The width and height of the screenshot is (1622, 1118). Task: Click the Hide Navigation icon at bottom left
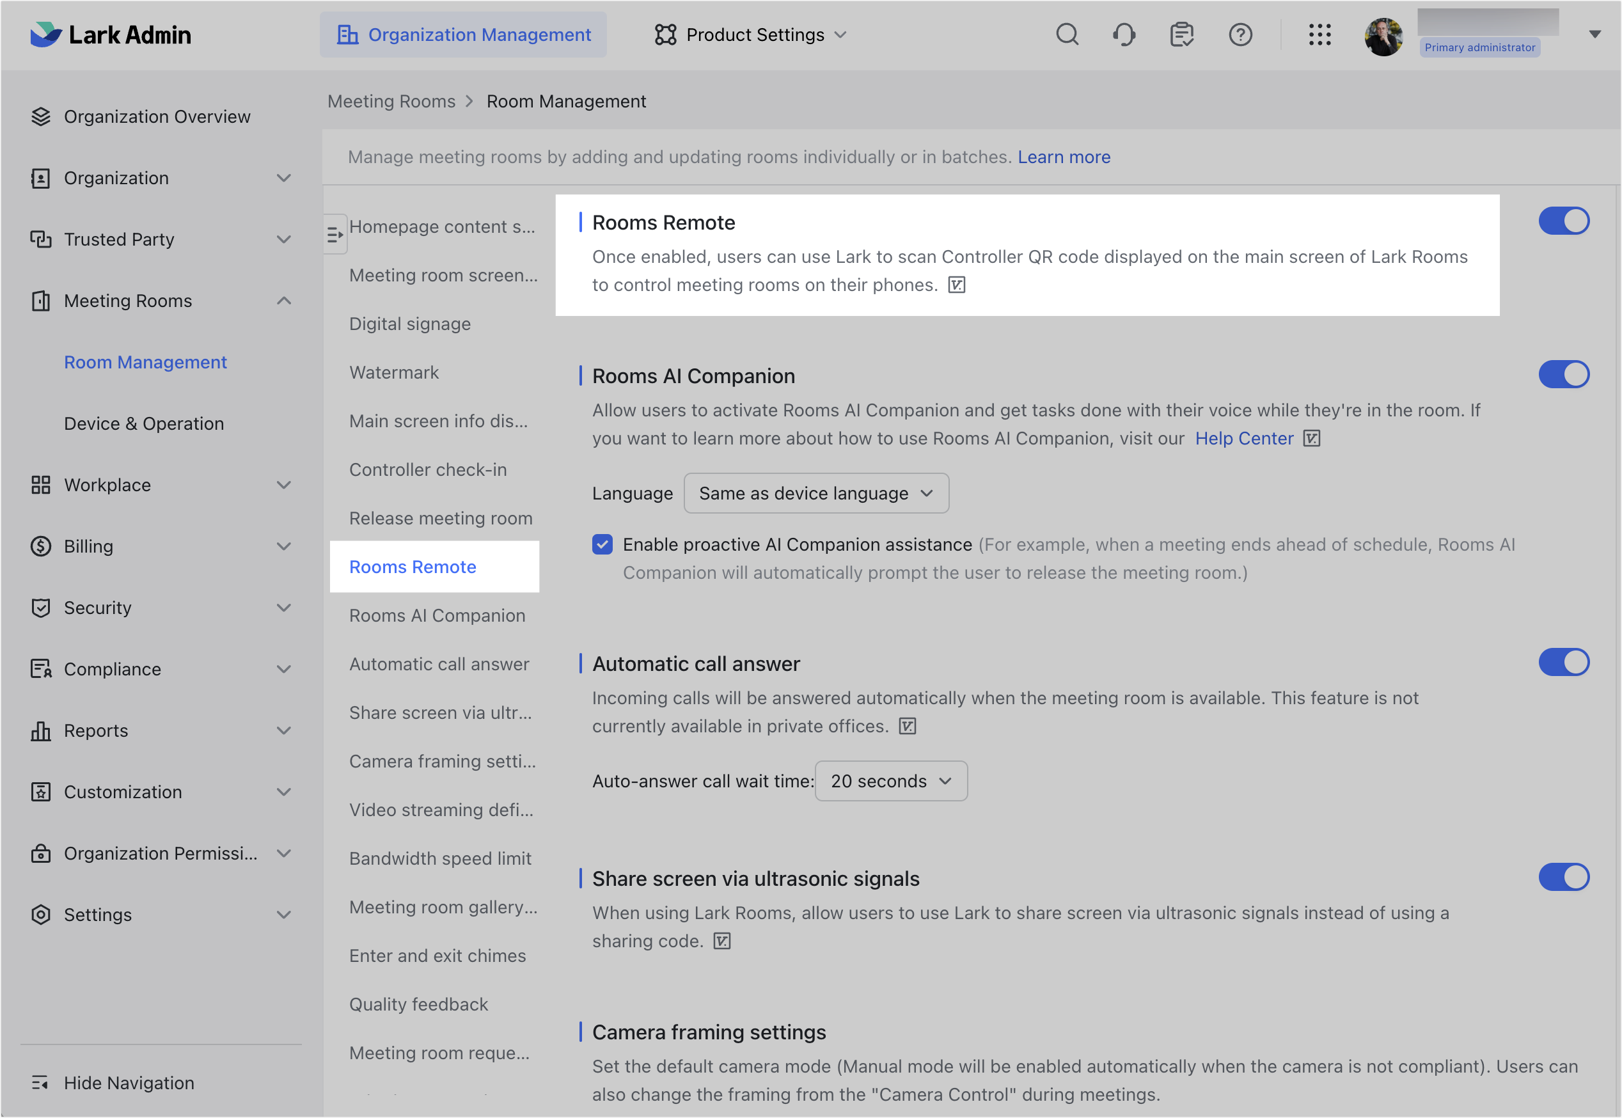[x=41, y=1082]
